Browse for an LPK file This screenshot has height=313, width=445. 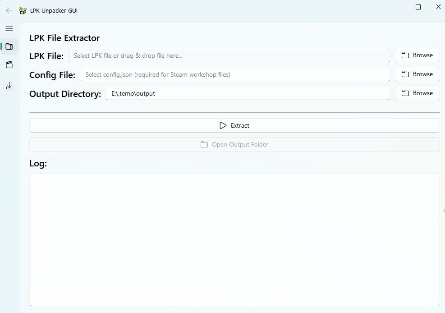(x=417, y=55)
